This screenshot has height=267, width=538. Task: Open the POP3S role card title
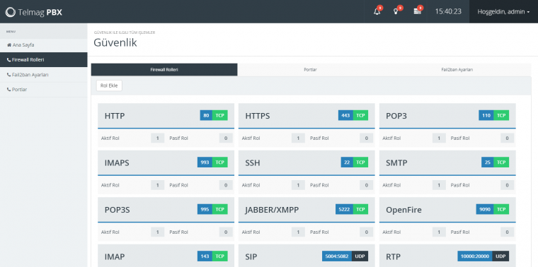(118, 210)
